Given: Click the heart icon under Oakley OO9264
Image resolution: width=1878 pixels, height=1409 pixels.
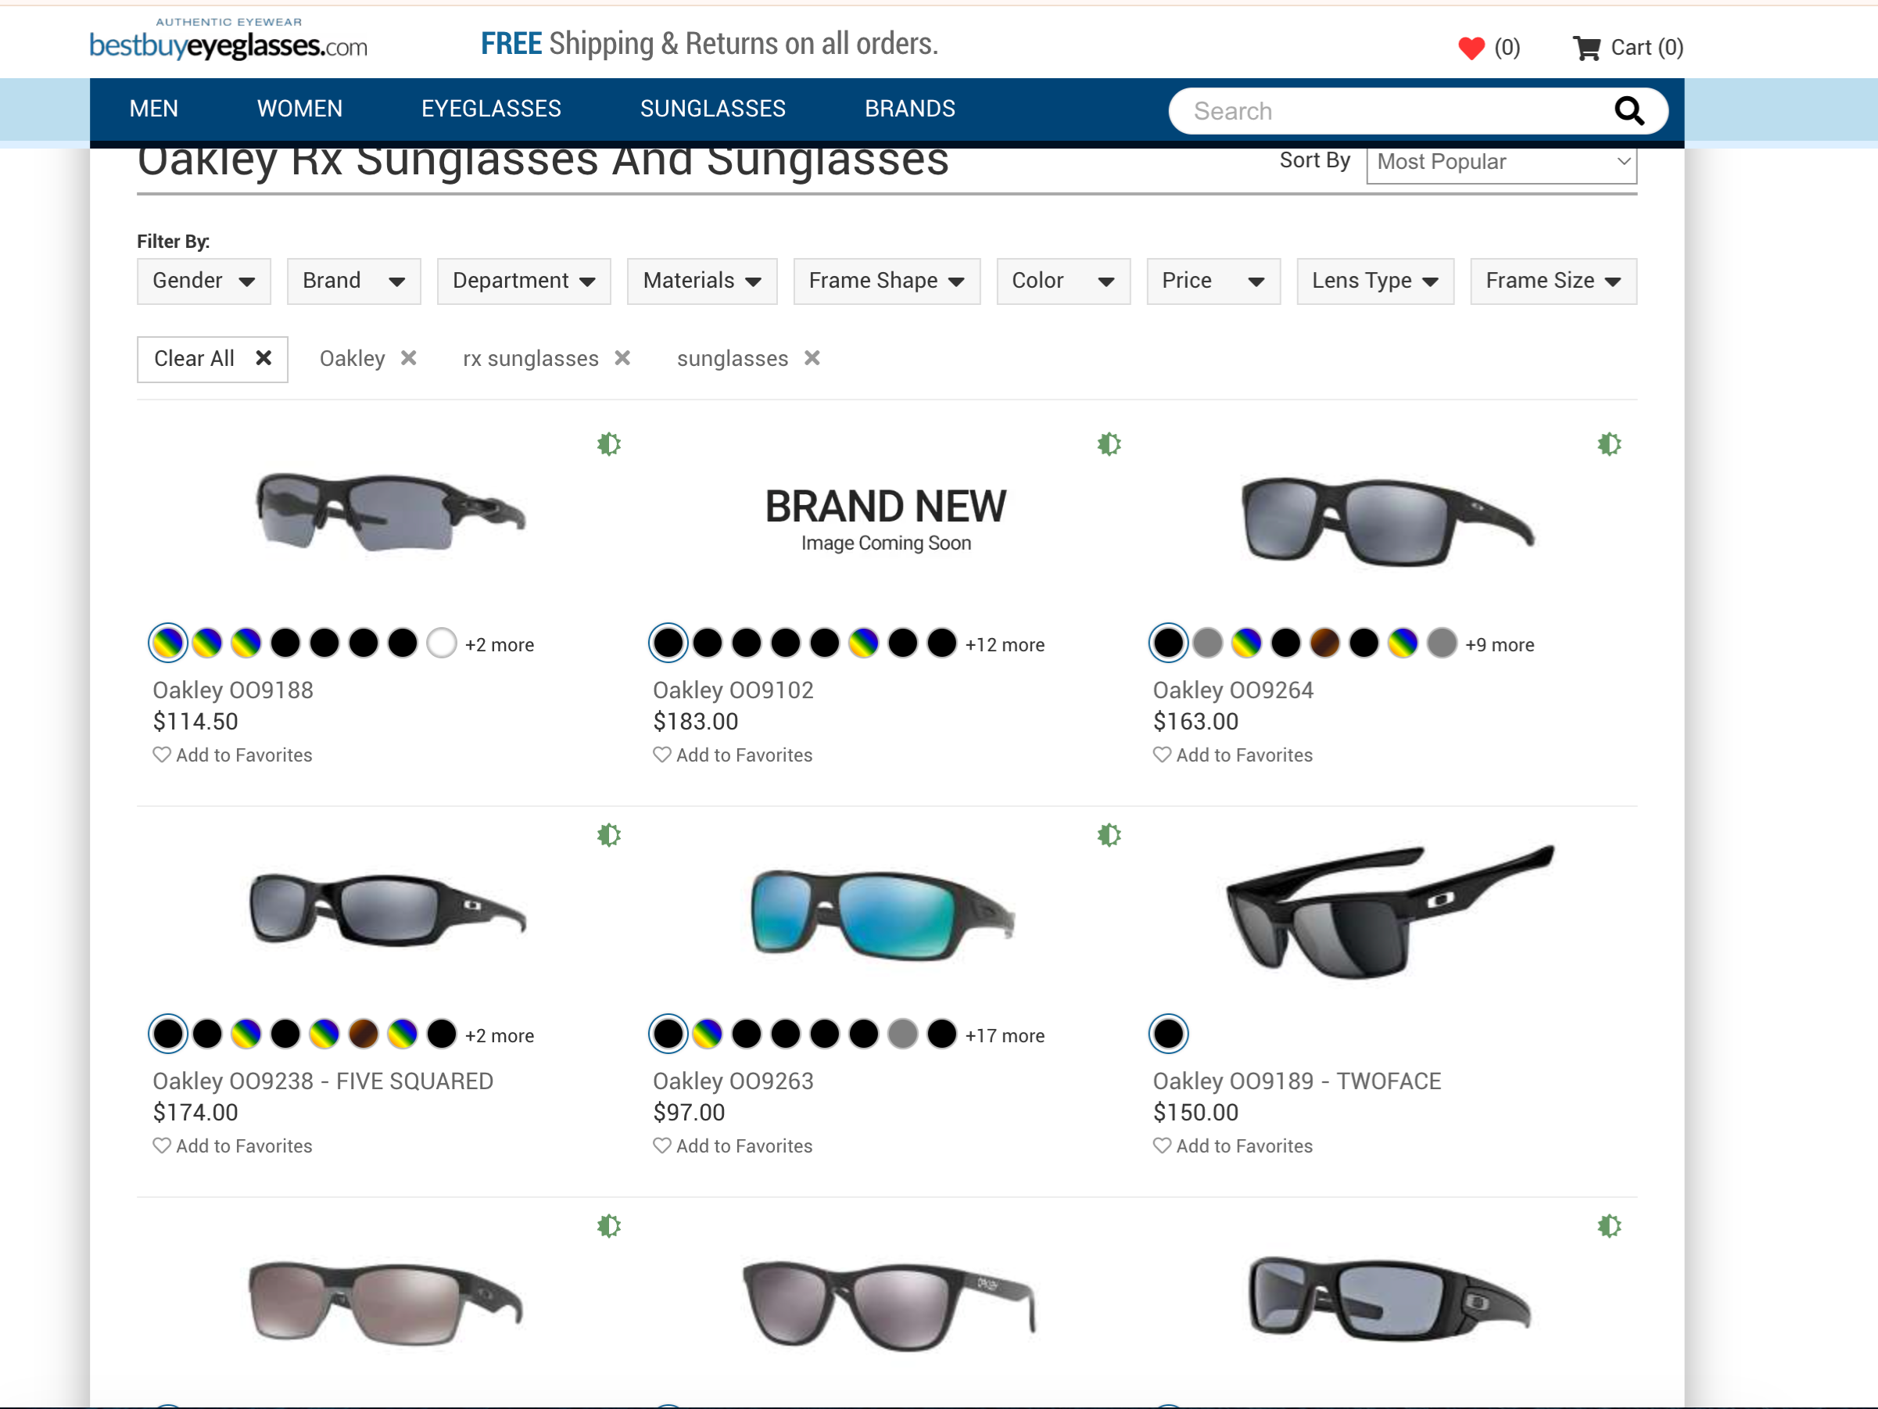Looking at the screenshot, I should coord(1162,755).
